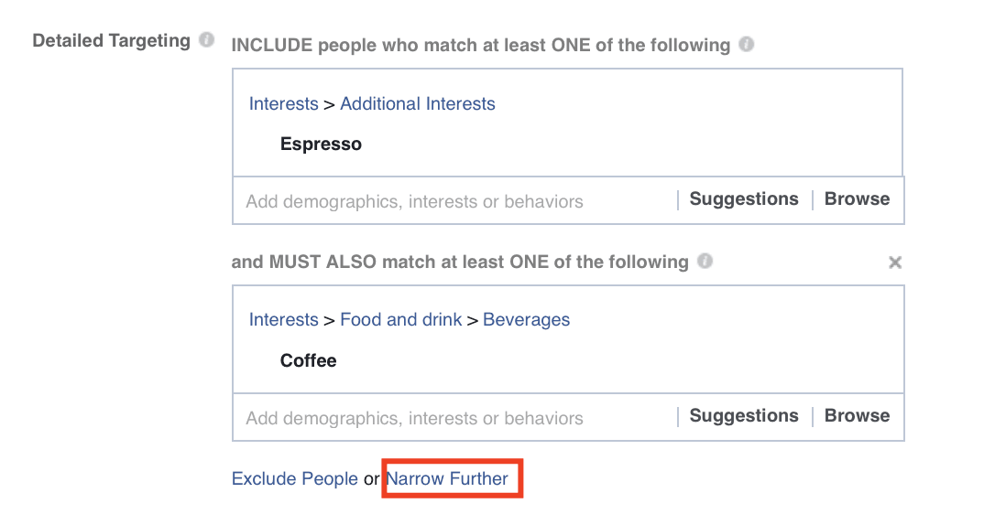Click the Exclude People link
984x514 pixels.
click(x=295, y=478)
